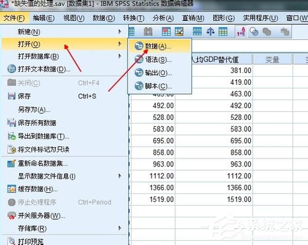The width and height of the screenshot is (308, 245).
Task: Click the icon beside 打印预览
Action: (x=12, y=241)
